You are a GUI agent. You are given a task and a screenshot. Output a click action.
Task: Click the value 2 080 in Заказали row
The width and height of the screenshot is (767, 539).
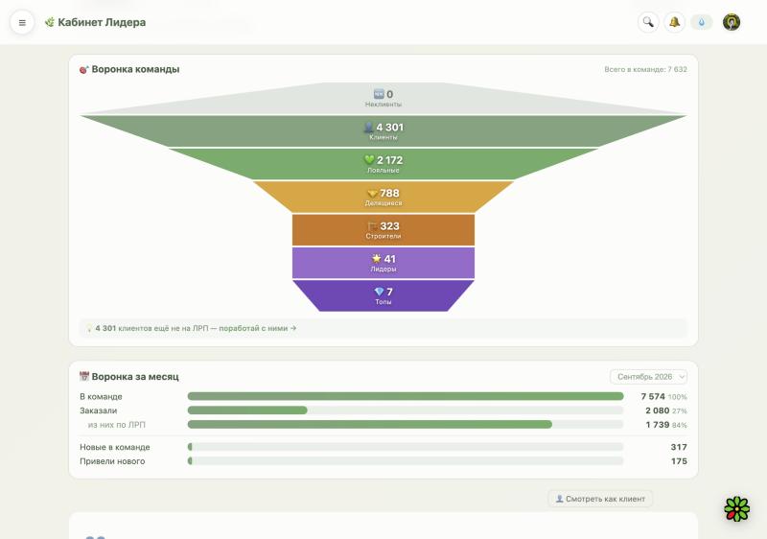click(x=658, y=410)
